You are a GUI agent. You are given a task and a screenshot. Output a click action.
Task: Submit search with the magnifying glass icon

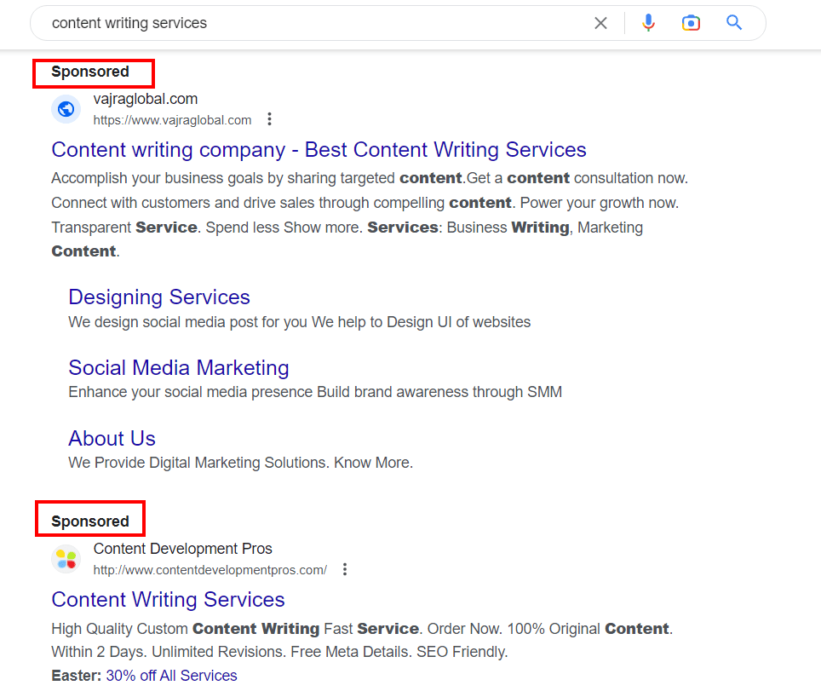click(733, 22)
